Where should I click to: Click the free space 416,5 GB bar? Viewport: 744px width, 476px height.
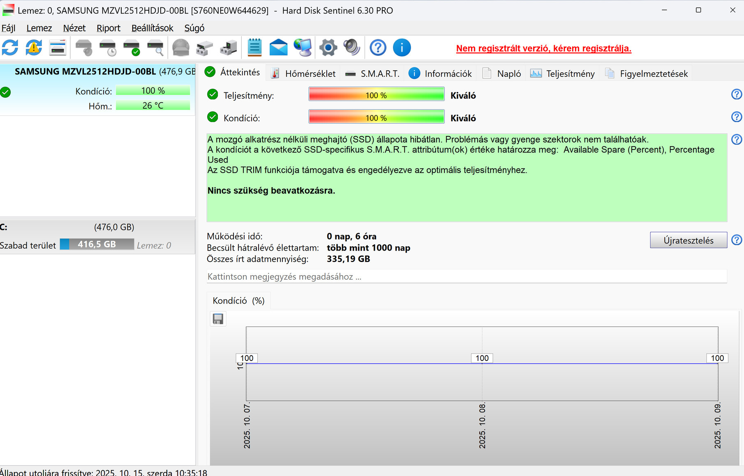point(97,244)
